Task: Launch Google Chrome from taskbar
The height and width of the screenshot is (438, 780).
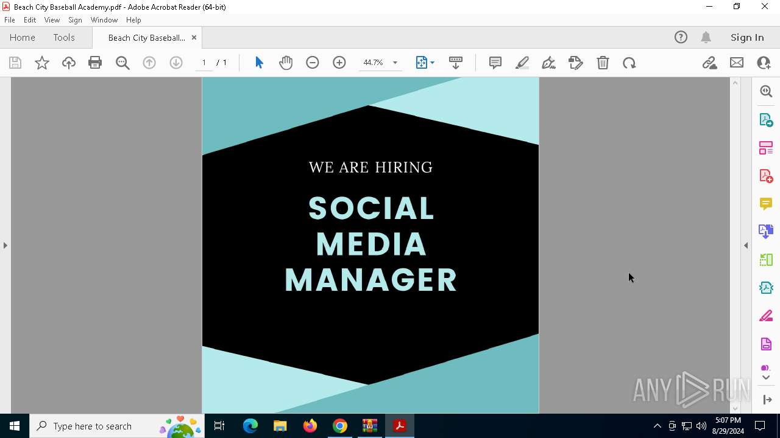Action: pos(340,426)
